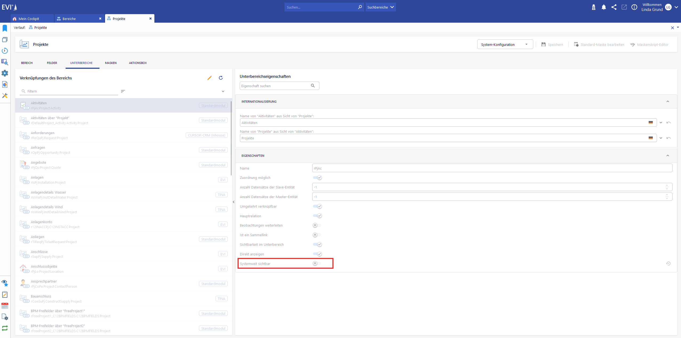Open the wrench tools sidebar icon

click(x=5, y=95)
